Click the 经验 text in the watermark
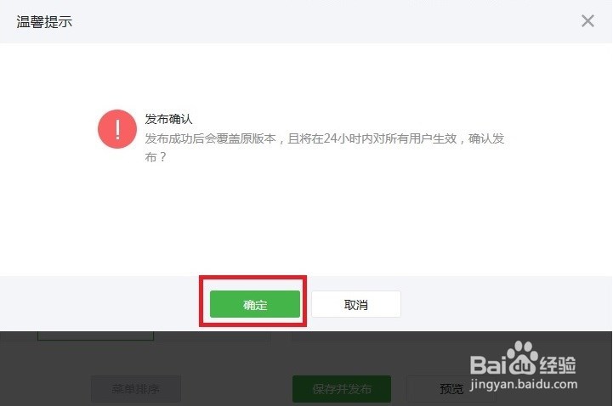 point(558,365)
